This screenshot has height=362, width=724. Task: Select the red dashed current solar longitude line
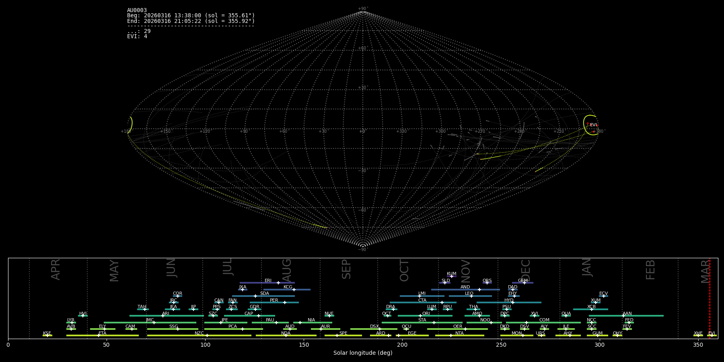coord(710,298)
